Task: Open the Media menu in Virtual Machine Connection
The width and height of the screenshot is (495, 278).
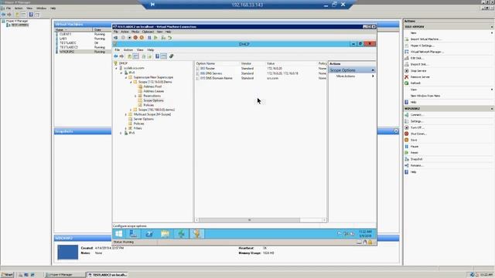Action: point(135,32)
